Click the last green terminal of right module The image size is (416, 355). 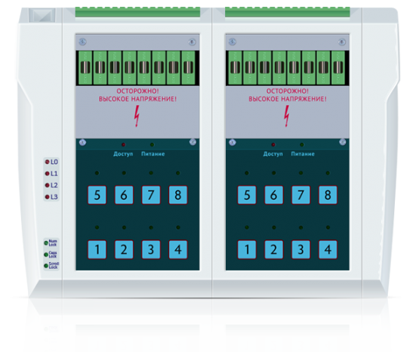point(338,68)
